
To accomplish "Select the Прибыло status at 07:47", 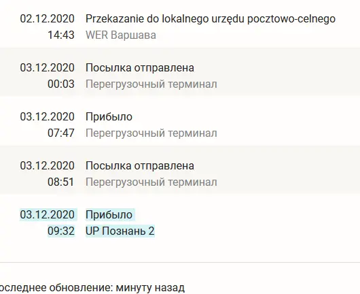I will tap(109, 117).
